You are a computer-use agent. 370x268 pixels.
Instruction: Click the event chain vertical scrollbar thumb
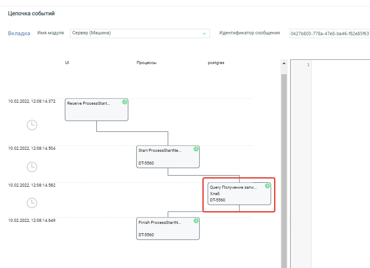point(284,170)
